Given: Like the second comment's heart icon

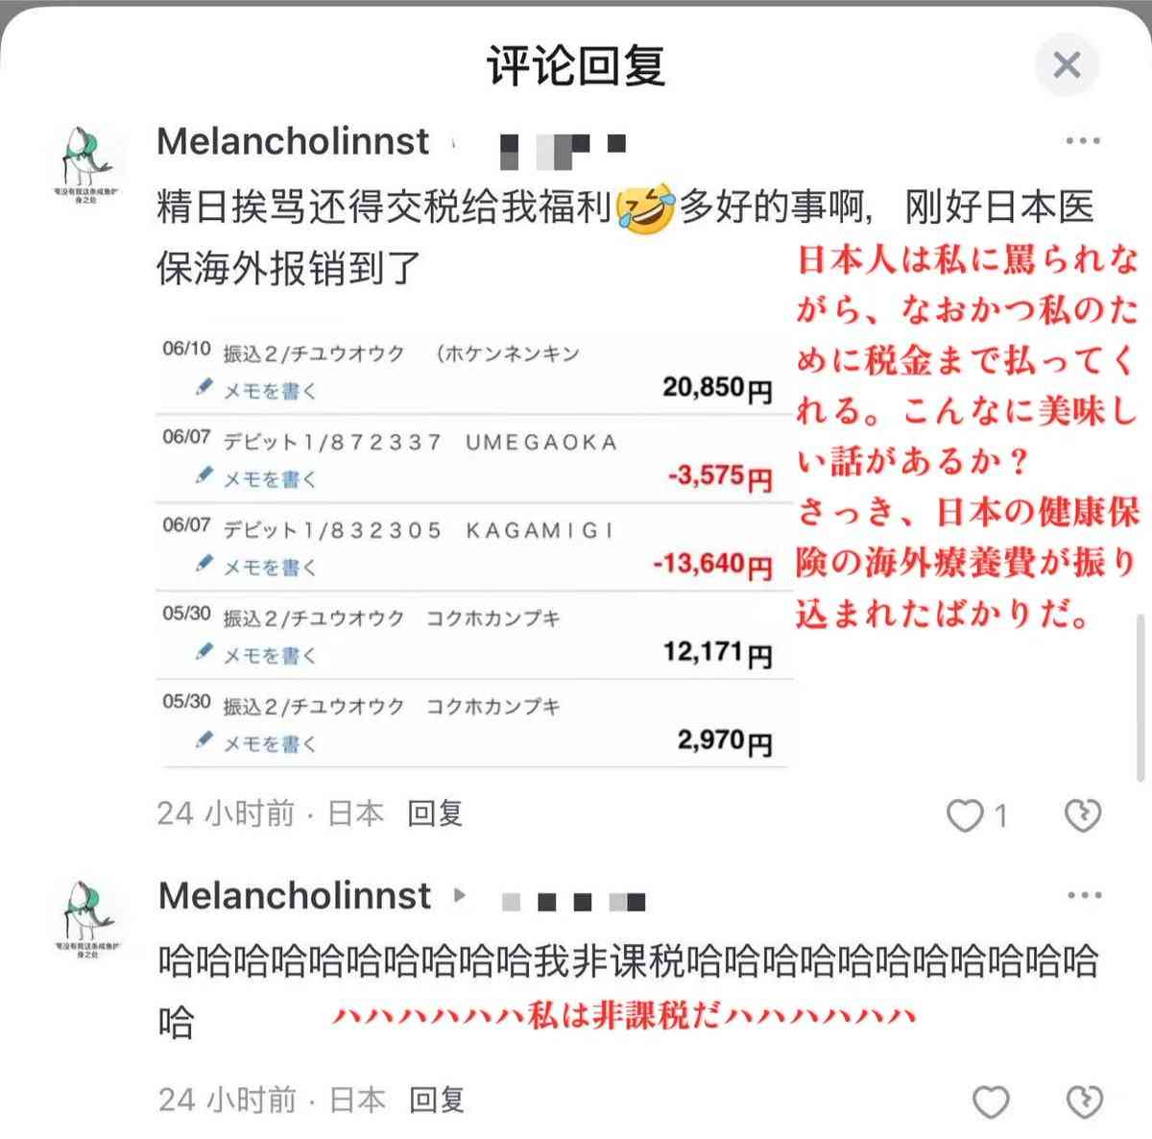Looking at the screenshot, I should pos(991,1102).
